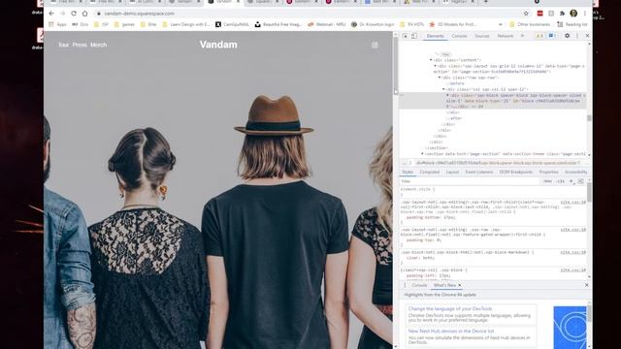Open the Properties tab
This screenshot has width=621, height=349.
tap(548, 173)
